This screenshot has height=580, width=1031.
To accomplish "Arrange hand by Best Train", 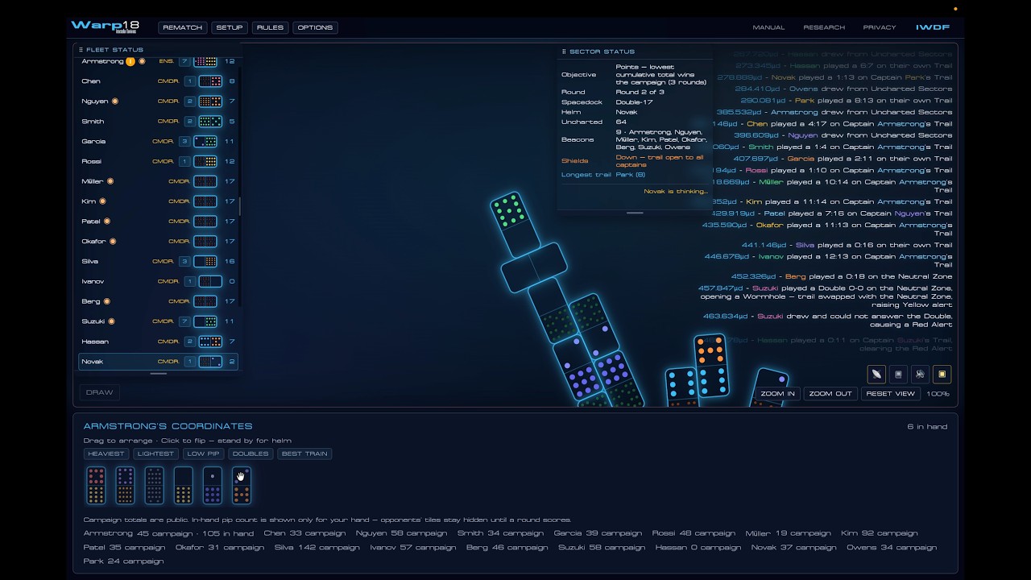I will [x=304, y=454].
